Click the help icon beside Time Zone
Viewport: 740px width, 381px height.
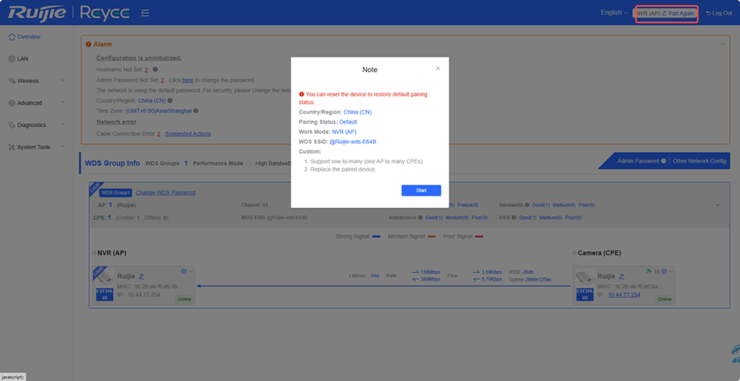coord(196,111)
